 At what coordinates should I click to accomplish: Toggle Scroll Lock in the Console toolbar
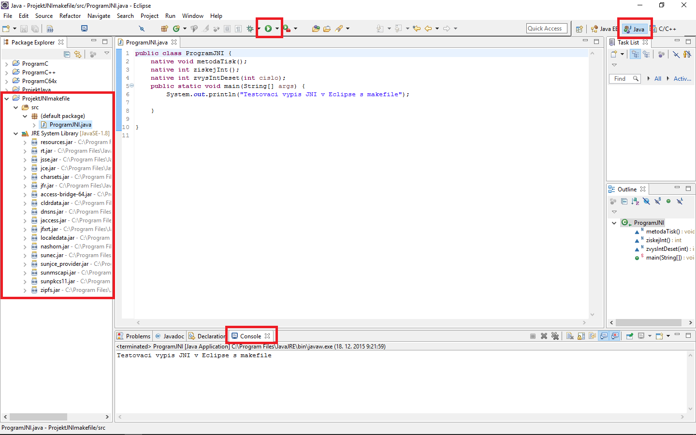pyautogui.click(x=581, y=336)
